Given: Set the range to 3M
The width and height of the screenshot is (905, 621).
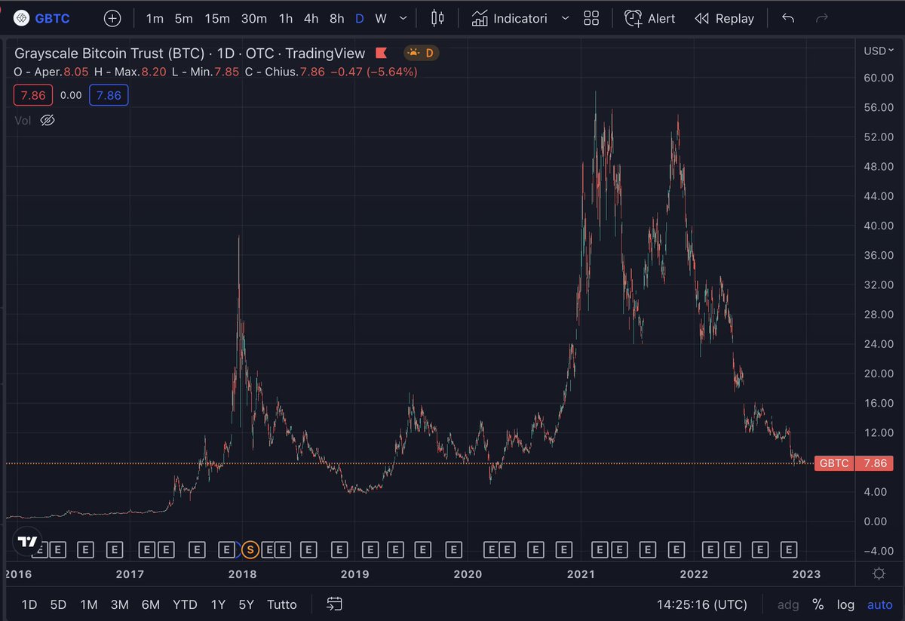Looking at the screenshot, I should point(119,604).
